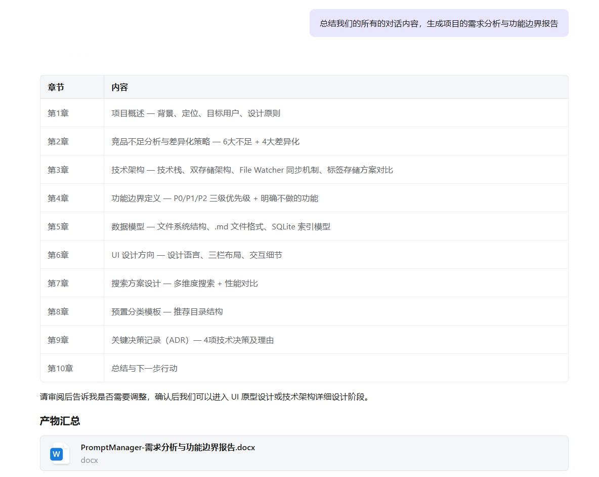
Task: Select the 第2章 chapter cell
Action: click(58, 141)
